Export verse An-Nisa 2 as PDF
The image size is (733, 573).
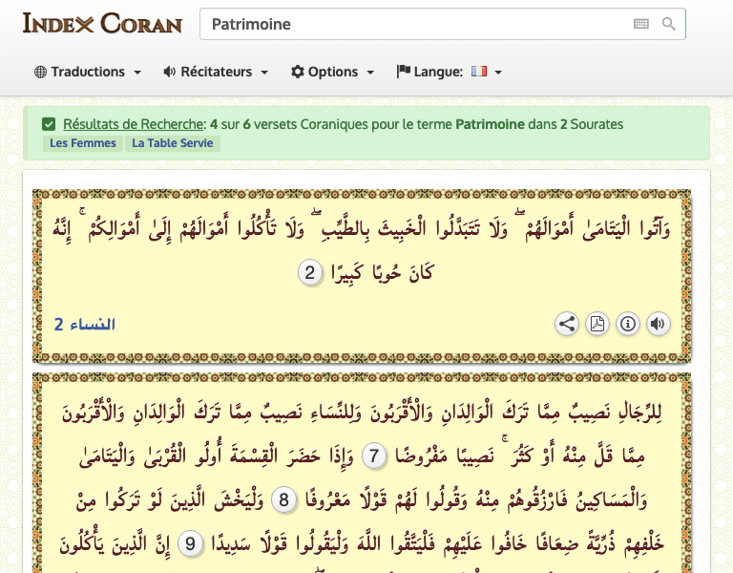click(x=597, y=324)
